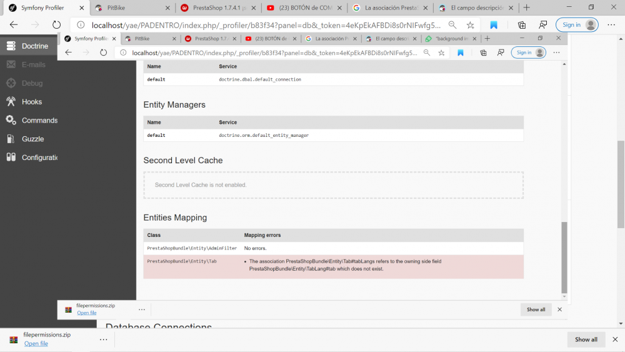Screen dimensions: 625x352
Task: Click outer page vertical scrollbar thumb
Action: pos(621,184)
